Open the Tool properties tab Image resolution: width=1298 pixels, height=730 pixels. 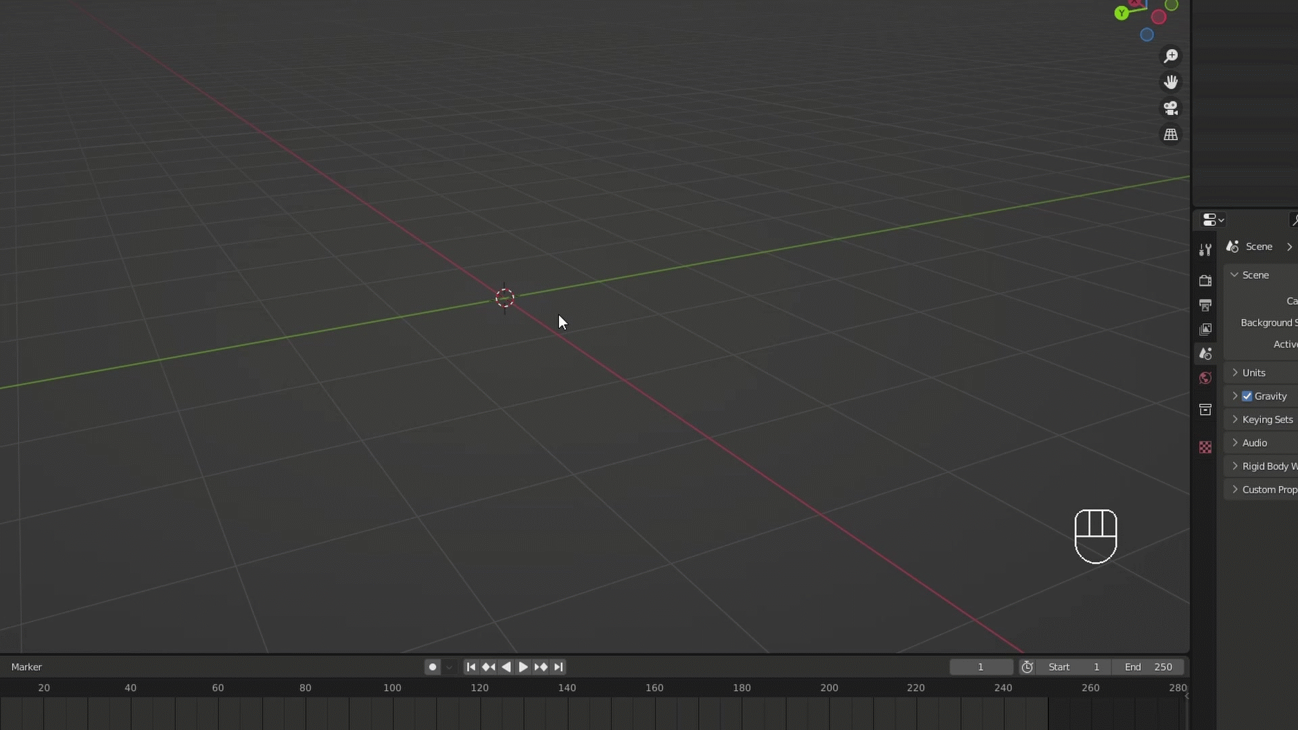pos(1205,250)
